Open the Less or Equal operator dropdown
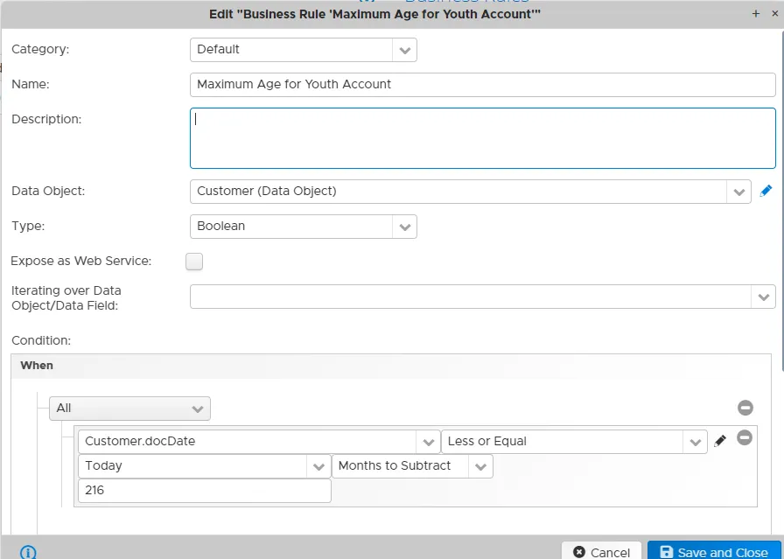 (x=574, y=442)
